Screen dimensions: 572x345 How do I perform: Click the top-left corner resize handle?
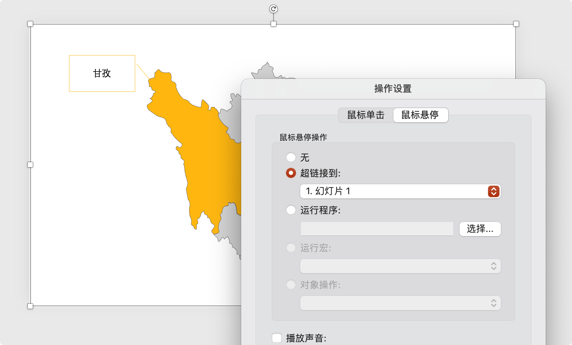(30, 24)
